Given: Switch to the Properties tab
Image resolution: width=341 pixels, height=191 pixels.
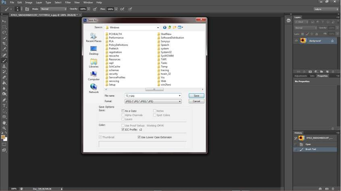Looking at the screenshot, I should tap(322, 76).
